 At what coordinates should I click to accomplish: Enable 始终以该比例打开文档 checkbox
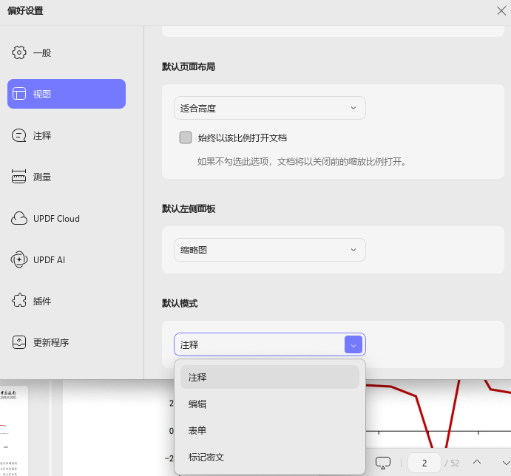pyautogui.click(x=186, y=137)
